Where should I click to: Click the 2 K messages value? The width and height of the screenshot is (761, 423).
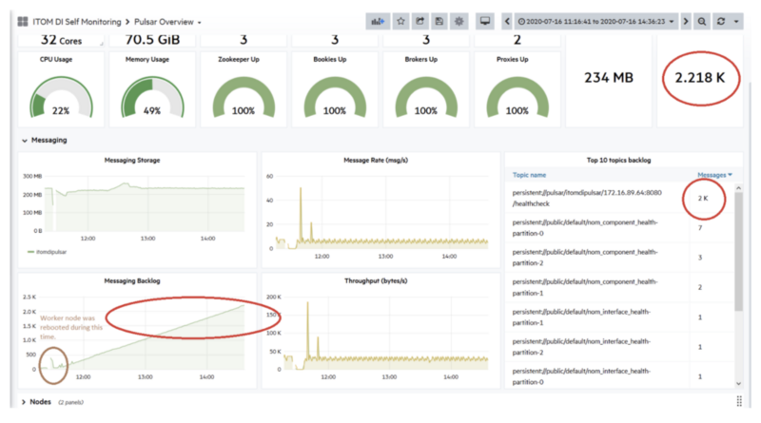click(x=703, y=198)
